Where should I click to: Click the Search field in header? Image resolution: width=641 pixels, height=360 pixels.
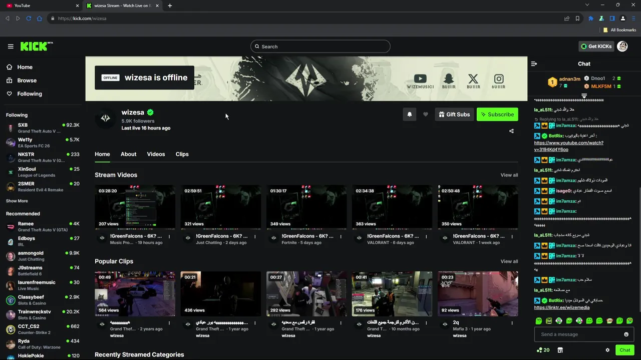(320, 46)
